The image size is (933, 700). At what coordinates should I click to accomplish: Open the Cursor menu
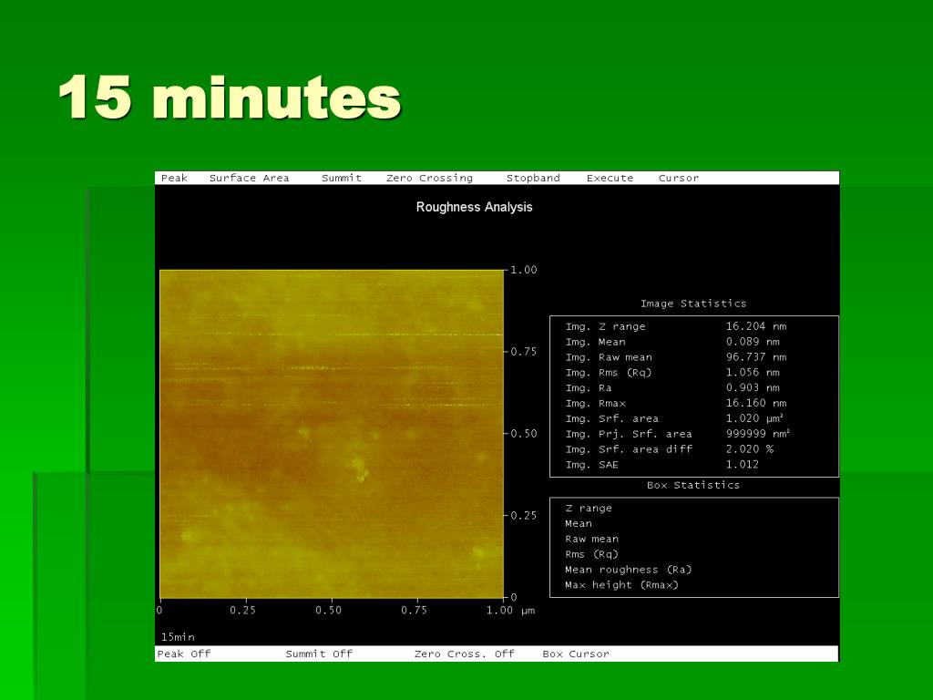678,178
